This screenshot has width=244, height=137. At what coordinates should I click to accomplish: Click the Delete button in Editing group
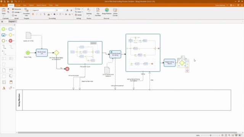tap(78, 15)
